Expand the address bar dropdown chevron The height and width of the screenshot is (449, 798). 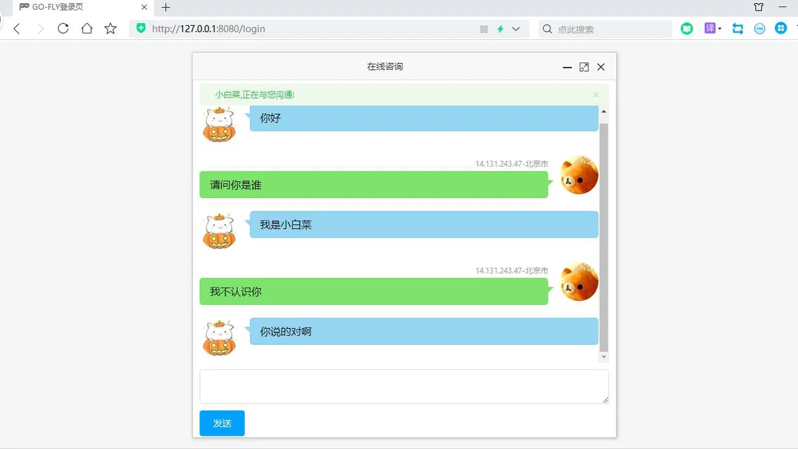[x=516, y=29]
